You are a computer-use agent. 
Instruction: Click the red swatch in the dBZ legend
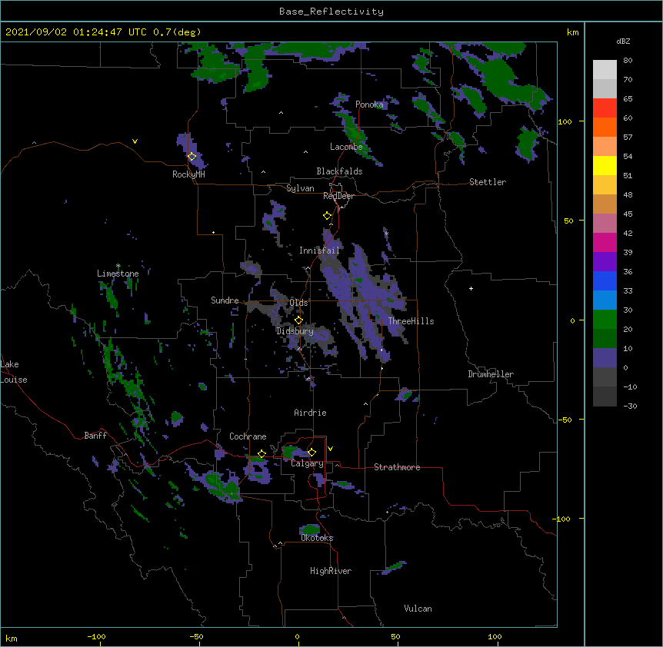point(605,108)
